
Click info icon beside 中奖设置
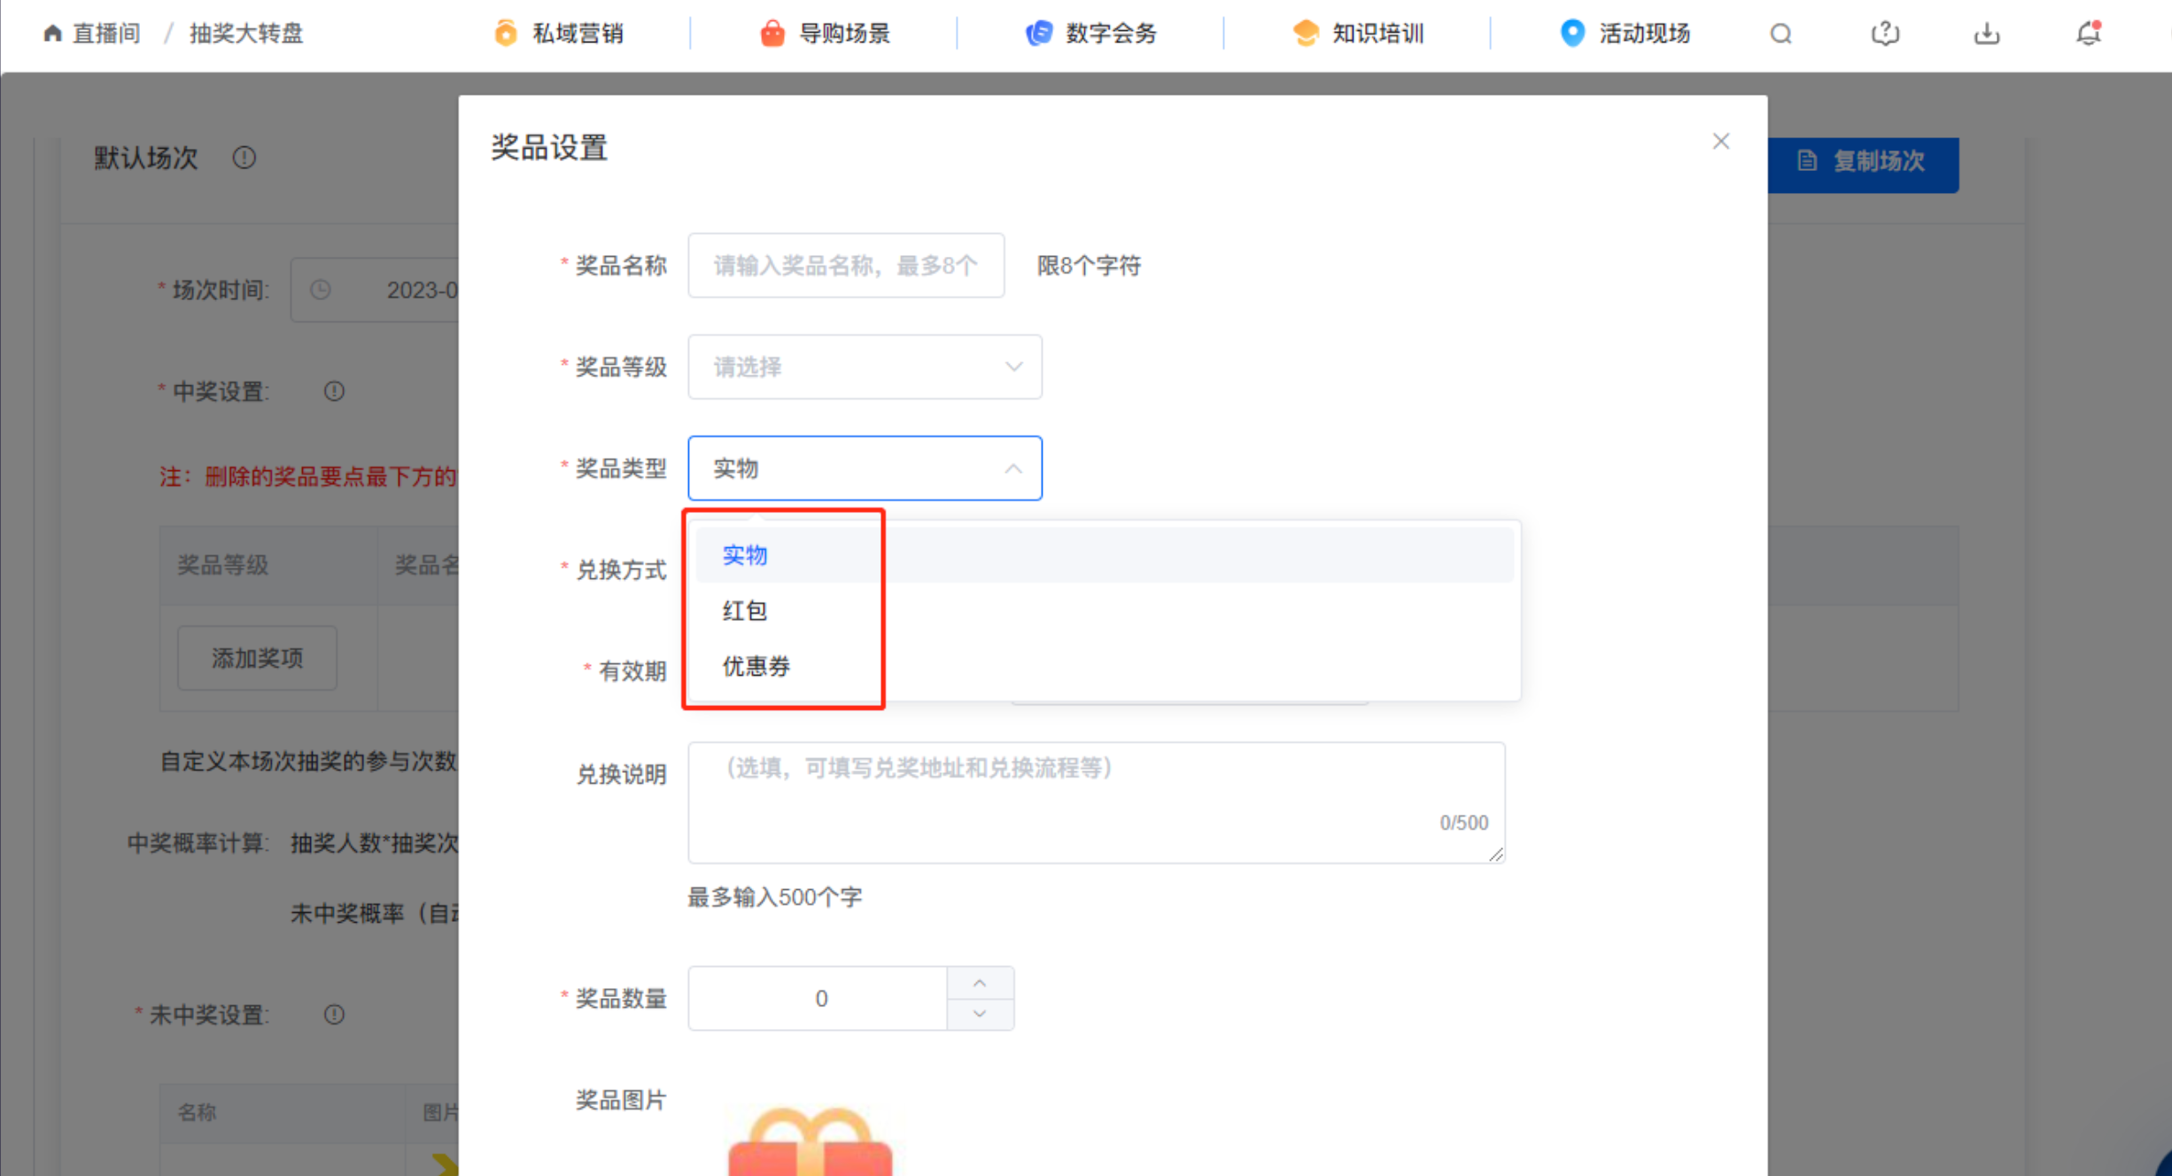334,391
